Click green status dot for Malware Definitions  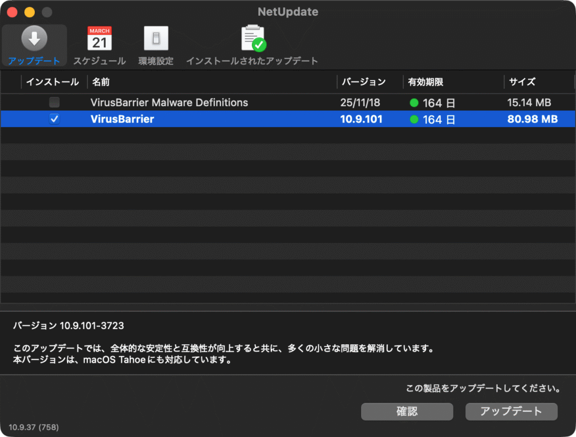[414, 103]
